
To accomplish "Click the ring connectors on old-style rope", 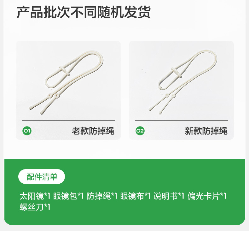I will 53,96.
